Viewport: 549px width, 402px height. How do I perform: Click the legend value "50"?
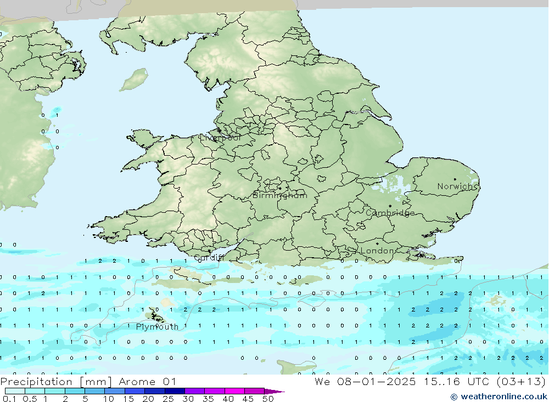268,399
